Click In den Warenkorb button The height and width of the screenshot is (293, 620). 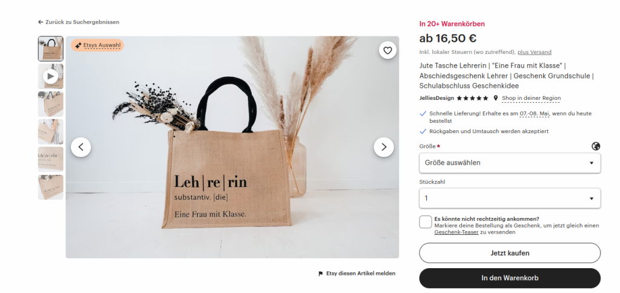[510, 278]
